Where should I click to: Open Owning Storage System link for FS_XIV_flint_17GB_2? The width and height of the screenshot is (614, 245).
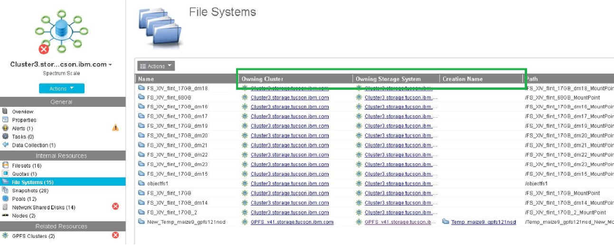[x=401, y=212]
